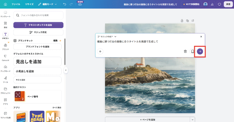Go to the Canva home icon
The height and width of the screenshot is (122, 234).
pyautogui.click(x=5, y=4)
